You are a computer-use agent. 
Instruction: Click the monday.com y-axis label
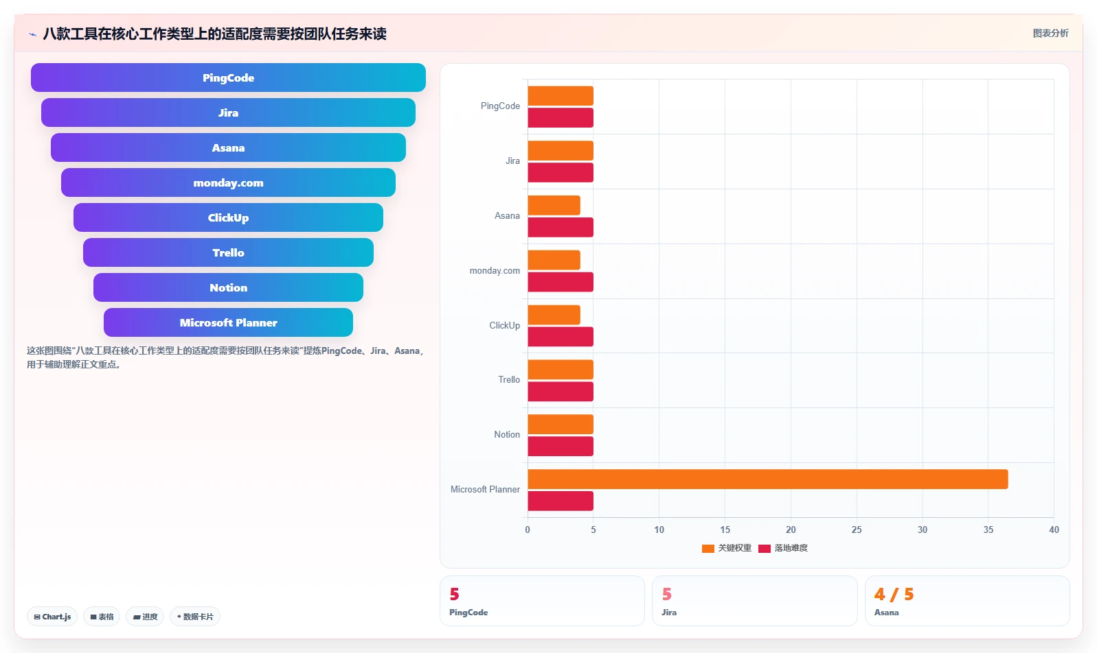495,271
